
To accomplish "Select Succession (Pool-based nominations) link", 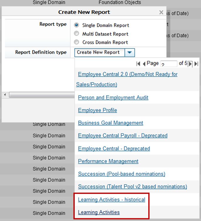I will [x=122, y=174].
